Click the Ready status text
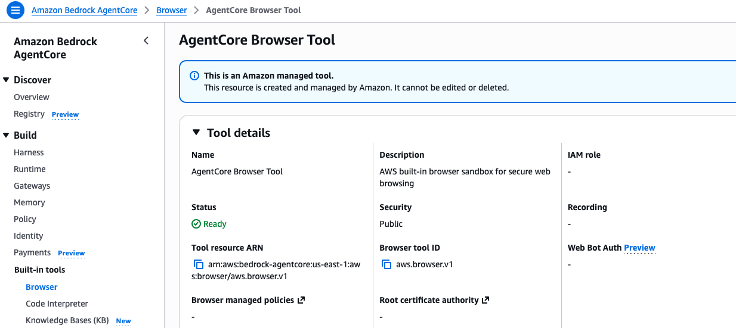The width and height of the screenshot is (736, 328). pos(215,224)
